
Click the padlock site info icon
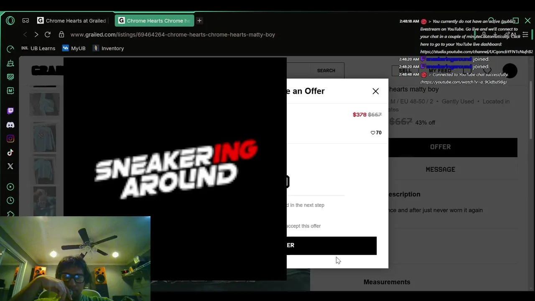click(x=61, y=35)
